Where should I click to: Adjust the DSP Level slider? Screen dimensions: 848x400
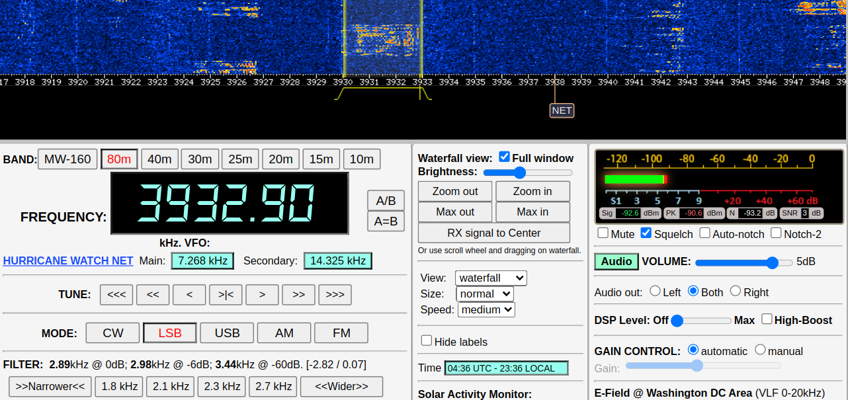[701, 321]
